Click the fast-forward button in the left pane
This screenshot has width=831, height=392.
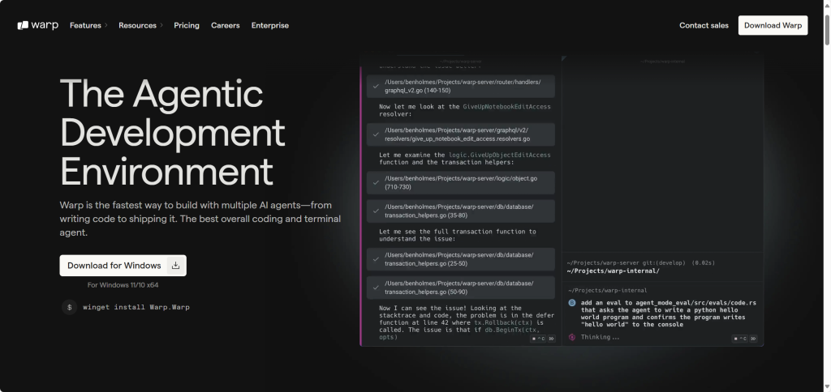(x=551, y=339)
